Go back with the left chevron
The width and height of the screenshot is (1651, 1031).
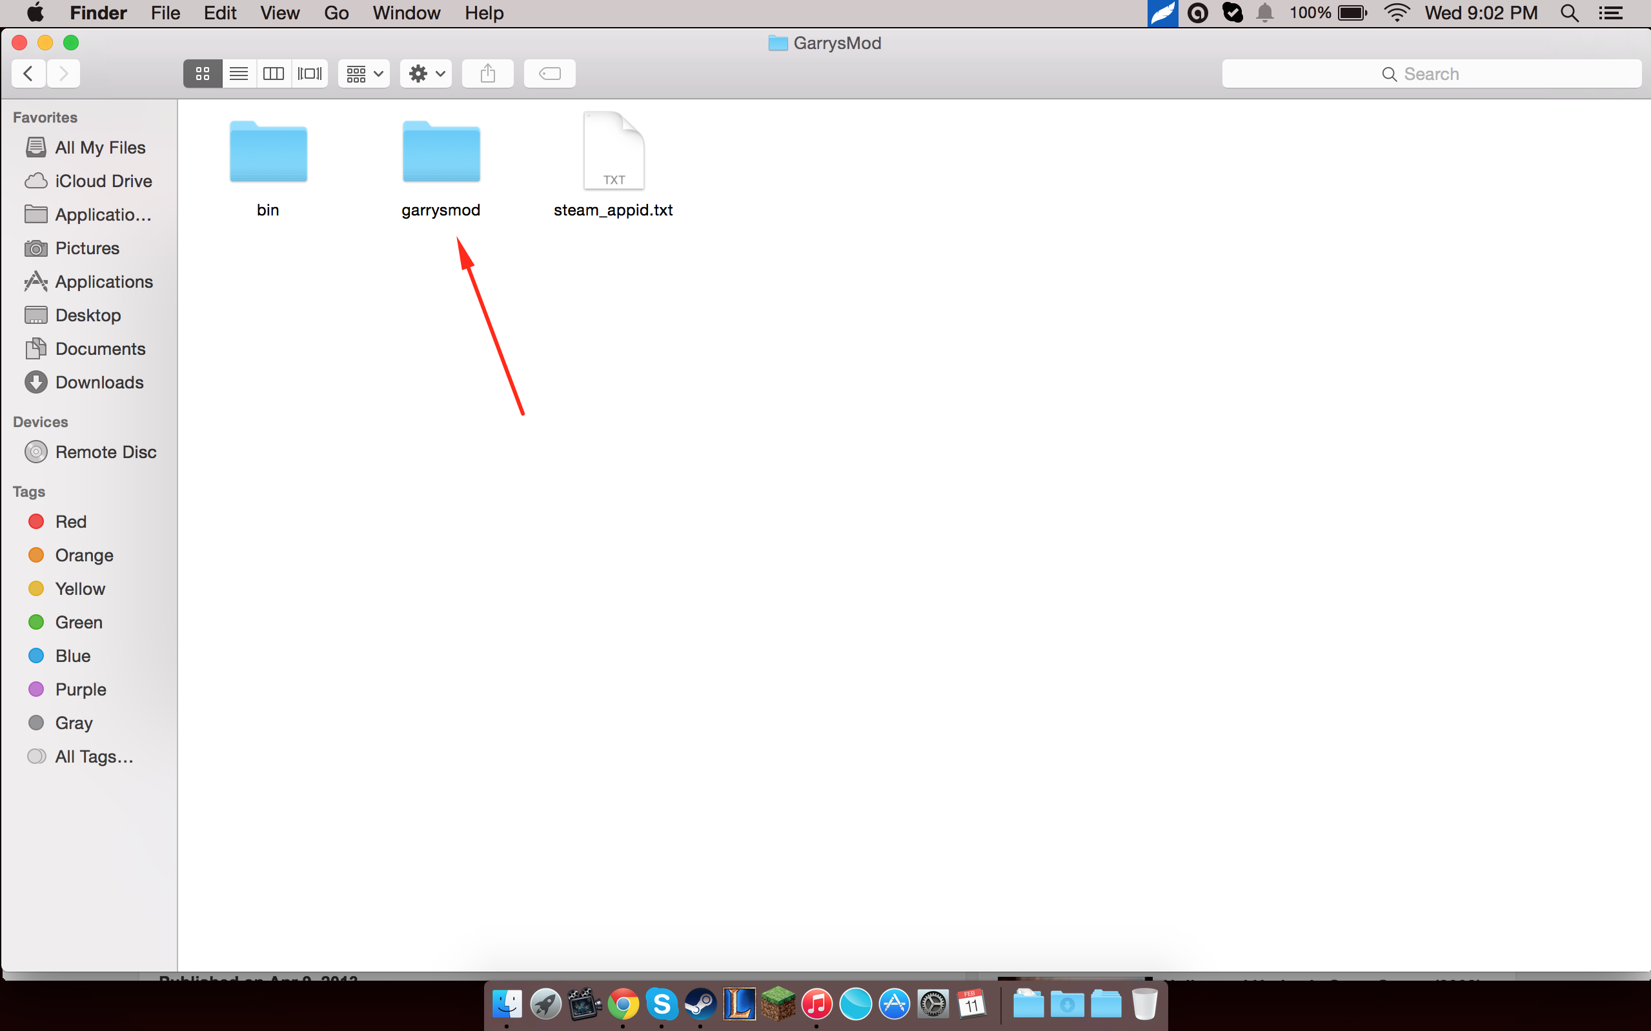[x=28, y=74]
